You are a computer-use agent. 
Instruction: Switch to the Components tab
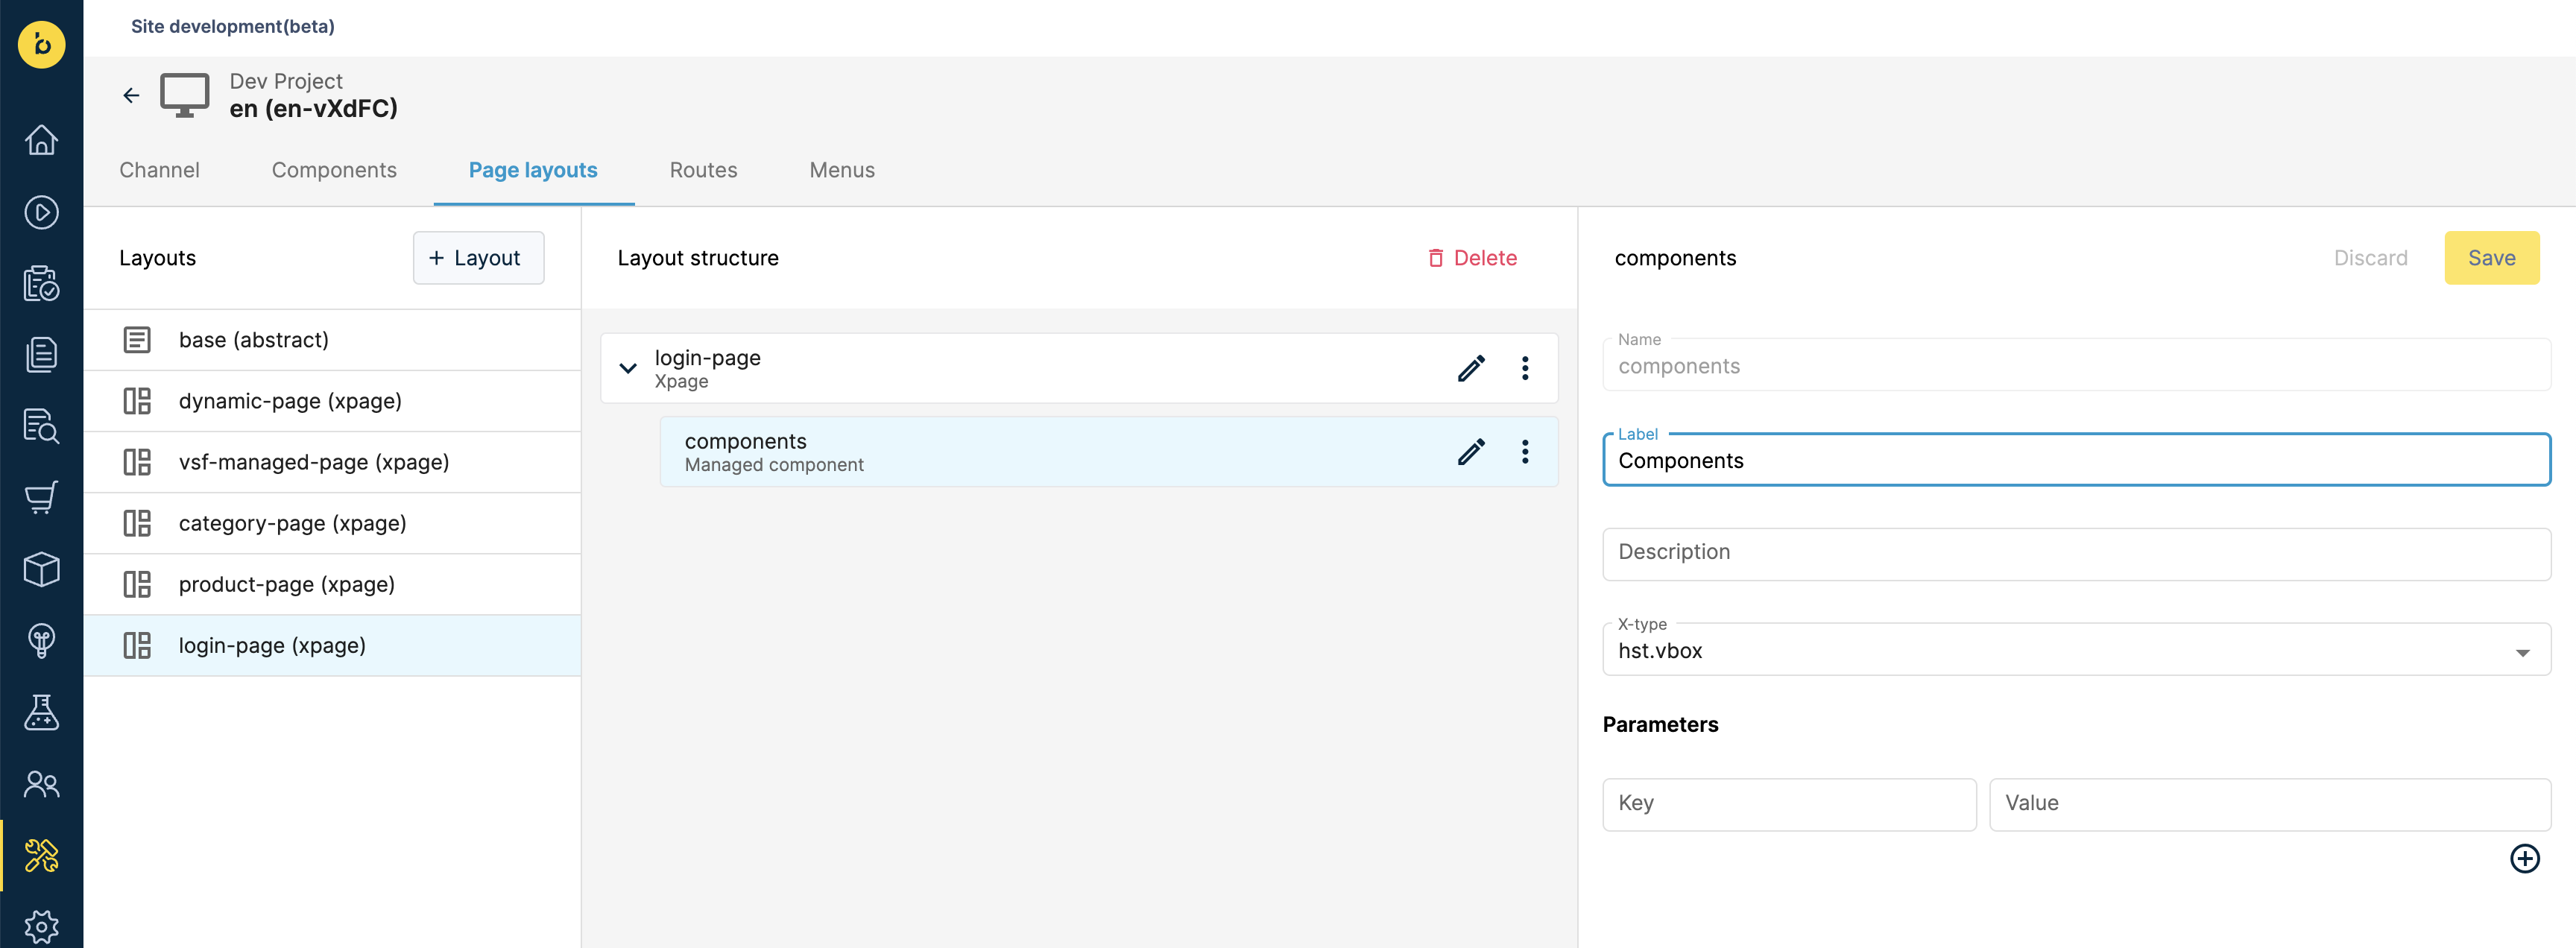[x=334, y=170]
